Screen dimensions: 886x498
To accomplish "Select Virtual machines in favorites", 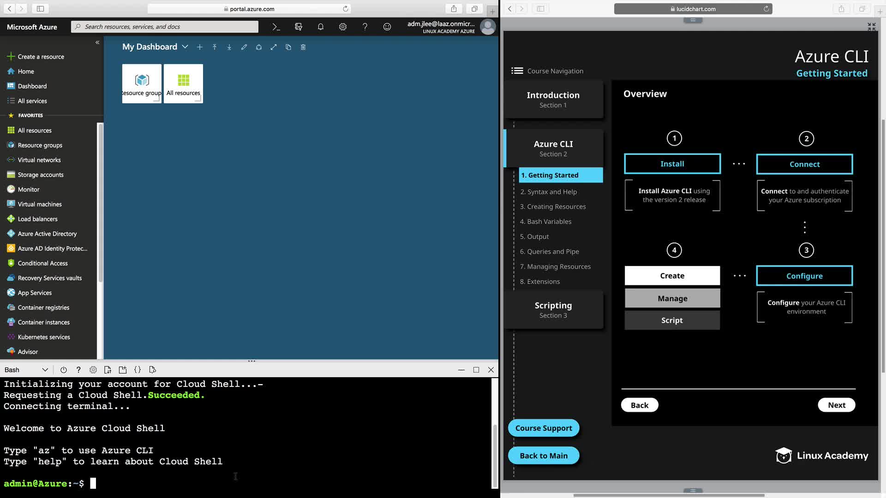I will (40, 204).
